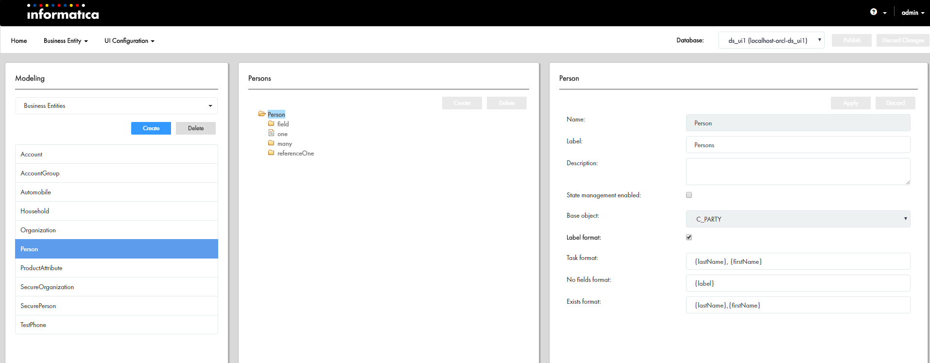Screen dimensions: 930x363
Task: Click the folder icon next to many
Action: click(x=271, y=143)
